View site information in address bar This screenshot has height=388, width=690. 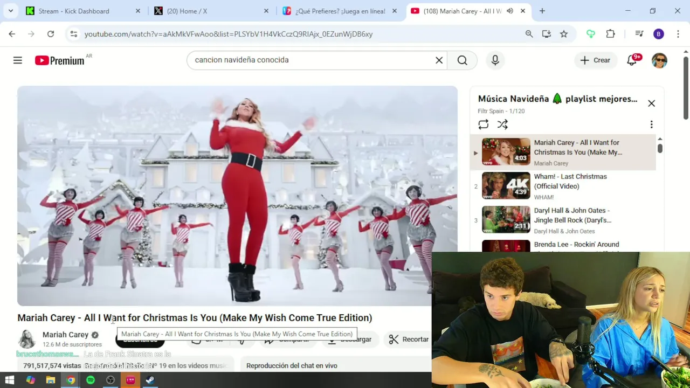(x=73, y=34)
